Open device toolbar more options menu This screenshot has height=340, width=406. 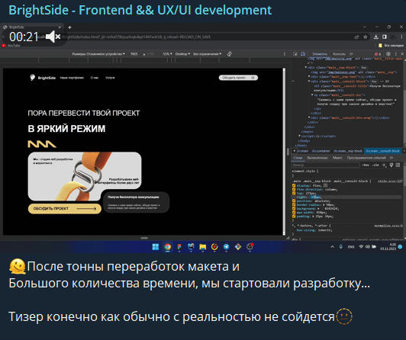(285, 54)
